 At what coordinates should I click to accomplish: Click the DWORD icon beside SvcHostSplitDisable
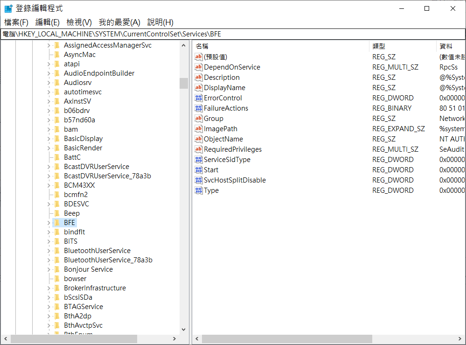199,180
